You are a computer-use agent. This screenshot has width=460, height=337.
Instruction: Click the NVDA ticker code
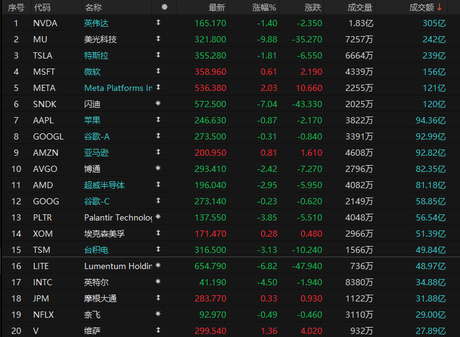point(45,23)
